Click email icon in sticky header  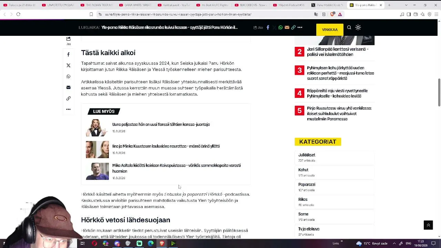pos(287,28)
